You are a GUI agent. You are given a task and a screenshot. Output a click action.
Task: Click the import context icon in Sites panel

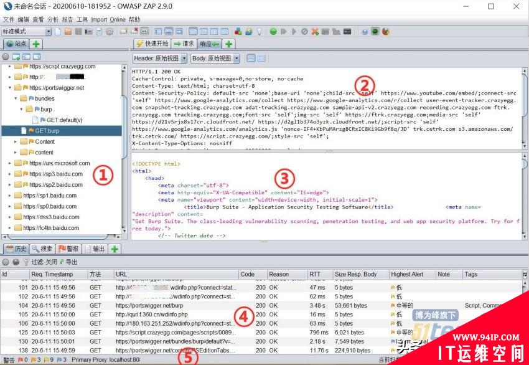pos(26,57)
